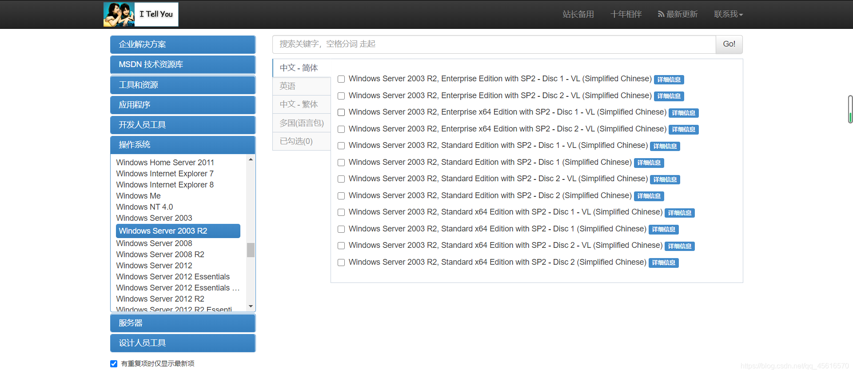
Task: Open 十年相伴 navigation link
Action: pyautogui.click(x=626, y=14)
